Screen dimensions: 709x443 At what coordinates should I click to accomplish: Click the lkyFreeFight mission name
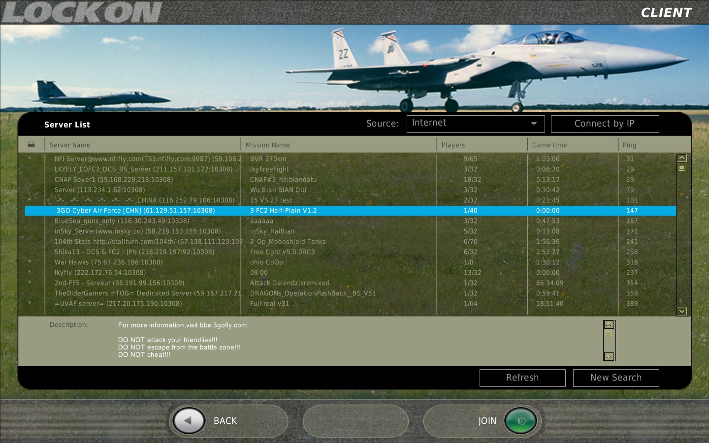point(269,169)
